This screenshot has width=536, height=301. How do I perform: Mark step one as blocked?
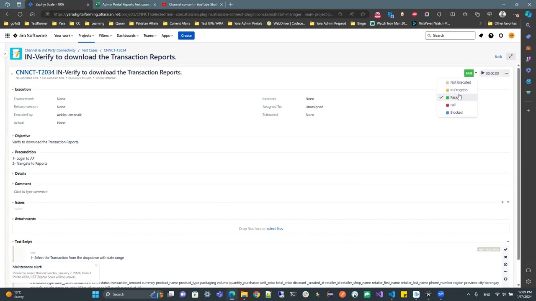click(x=505, y=265)
